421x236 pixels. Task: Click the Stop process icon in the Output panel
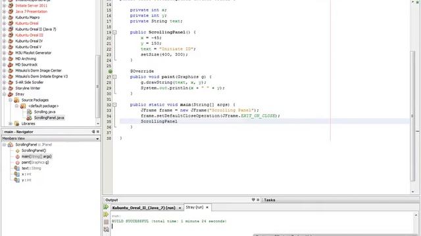pyautogui.click(x=106, y=222)
